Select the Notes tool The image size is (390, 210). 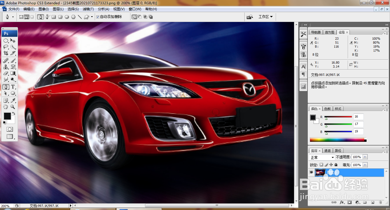[x=6, y=100]
